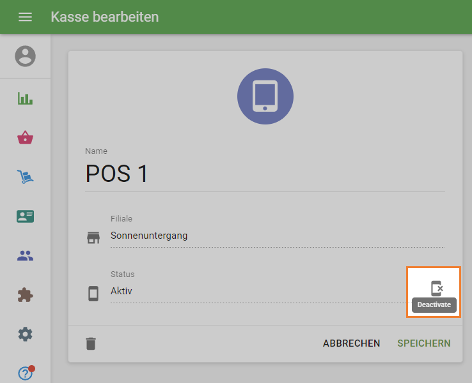
Task: Open the hand truck inventory section
Action: coord(25,177)
